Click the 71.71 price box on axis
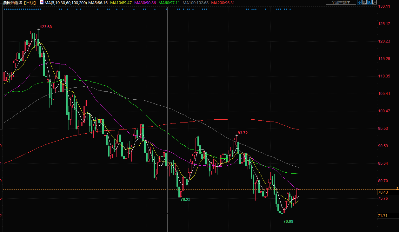The width and height of the screenshot is (399, 232). (383, 216)
